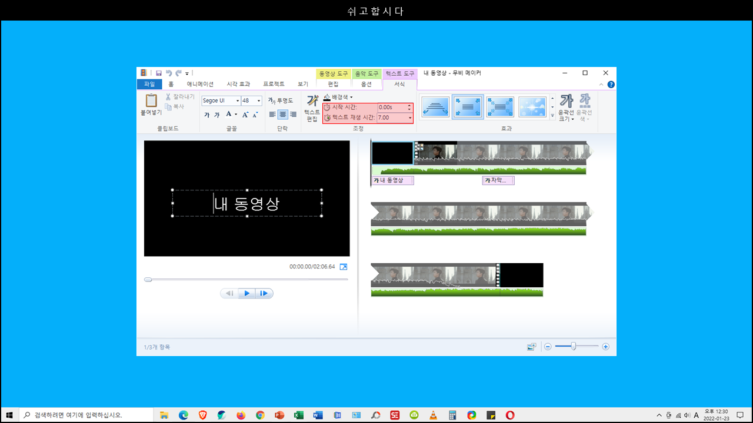Viewport: 753px width, 423px height.
Task: Center align the text
Action: (283, 115)
